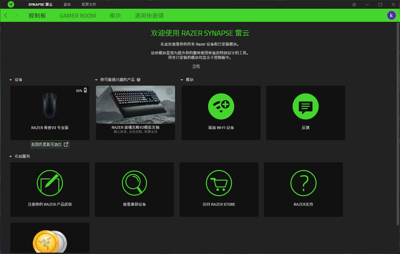Open the 配置文件 top menu item
The height and width of the screenshot is (254, 400).
tap(89, 4)
